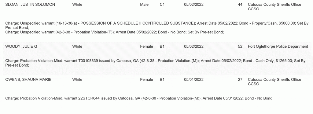This screenshot has height=114, width=313.
Task: Click the Probation Violation-(F) charge line
Action: coord(115,32)
